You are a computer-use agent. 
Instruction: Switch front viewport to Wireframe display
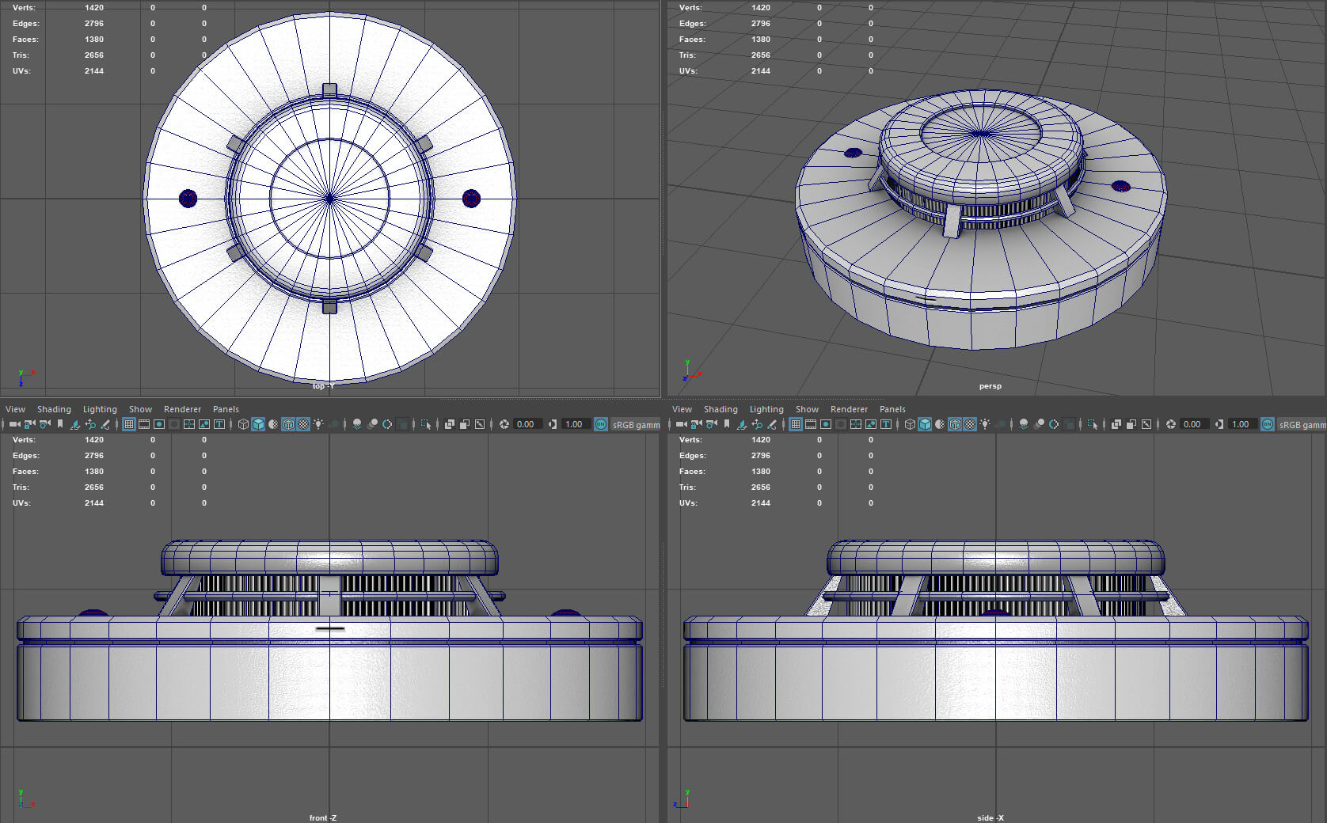(243, 424)
